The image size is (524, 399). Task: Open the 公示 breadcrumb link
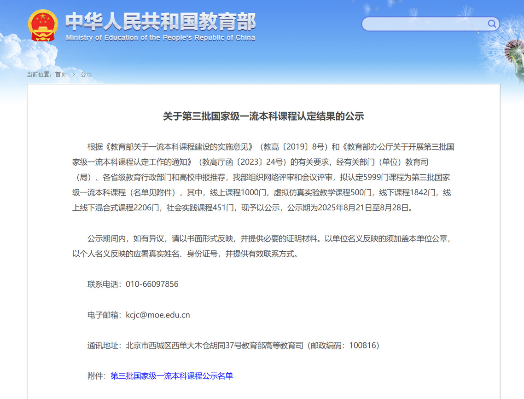(x=86, y=75)
